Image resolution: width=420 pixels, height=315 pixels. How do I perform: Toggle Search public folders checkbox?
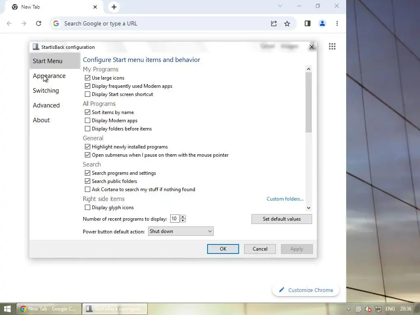point(88,181)
